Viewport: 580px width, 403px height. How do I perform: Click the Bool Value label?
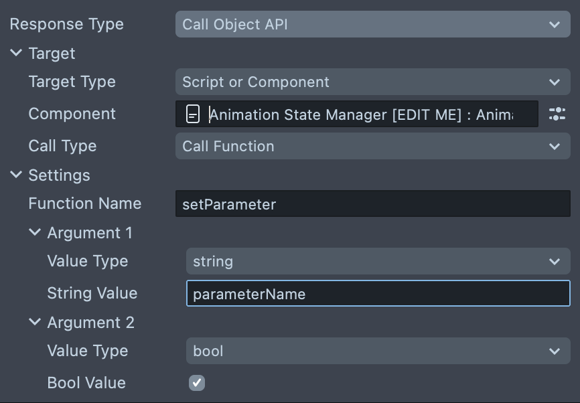point(86,383)
